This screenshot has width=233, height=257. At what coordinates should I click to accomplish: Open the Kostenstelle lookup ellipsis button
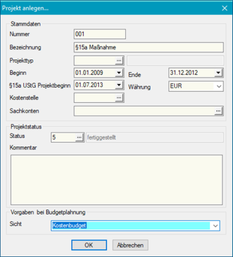point(119,98)
